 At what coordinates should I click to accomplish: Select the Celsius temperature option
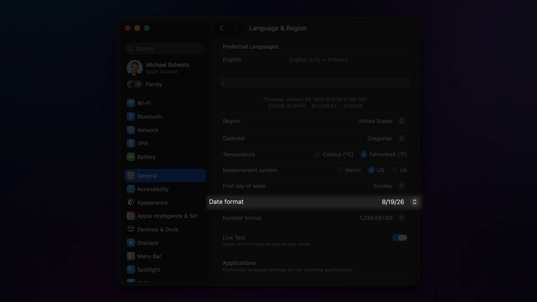[x=317, y=154]
